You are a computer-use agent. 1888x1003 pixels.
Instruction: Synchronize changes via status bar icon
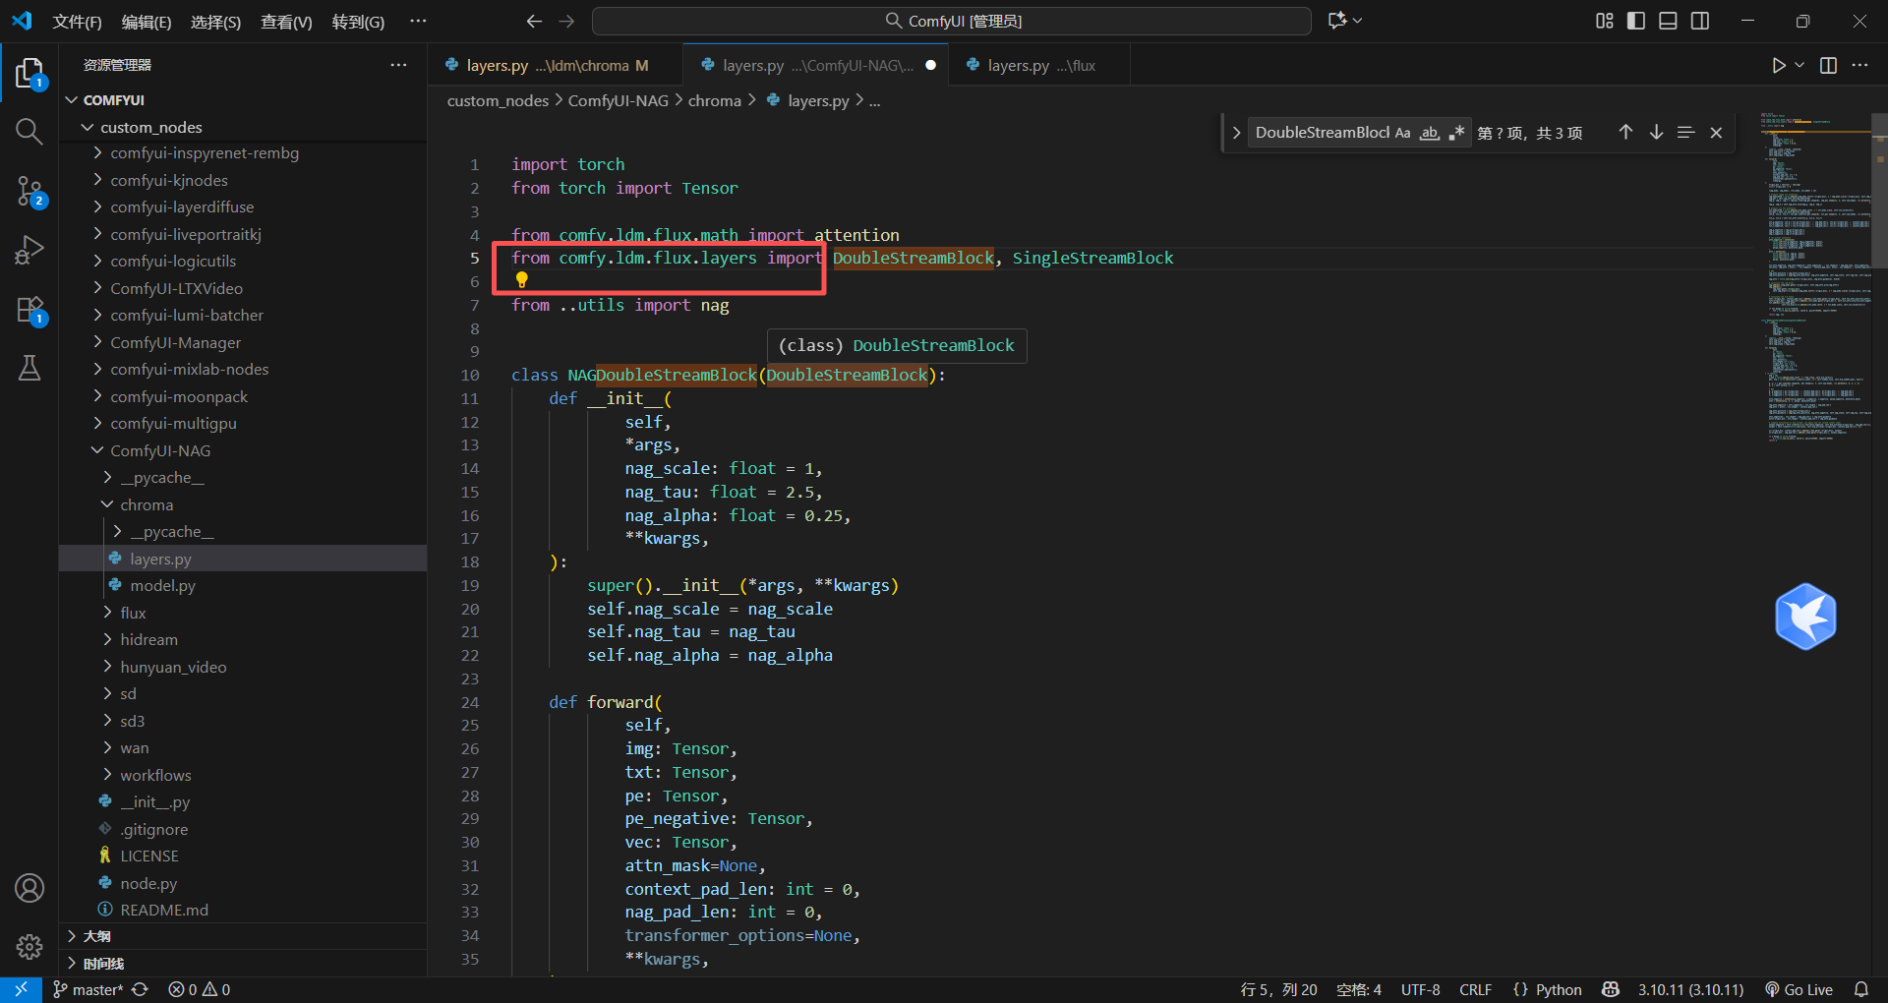(x=140, y=989)
